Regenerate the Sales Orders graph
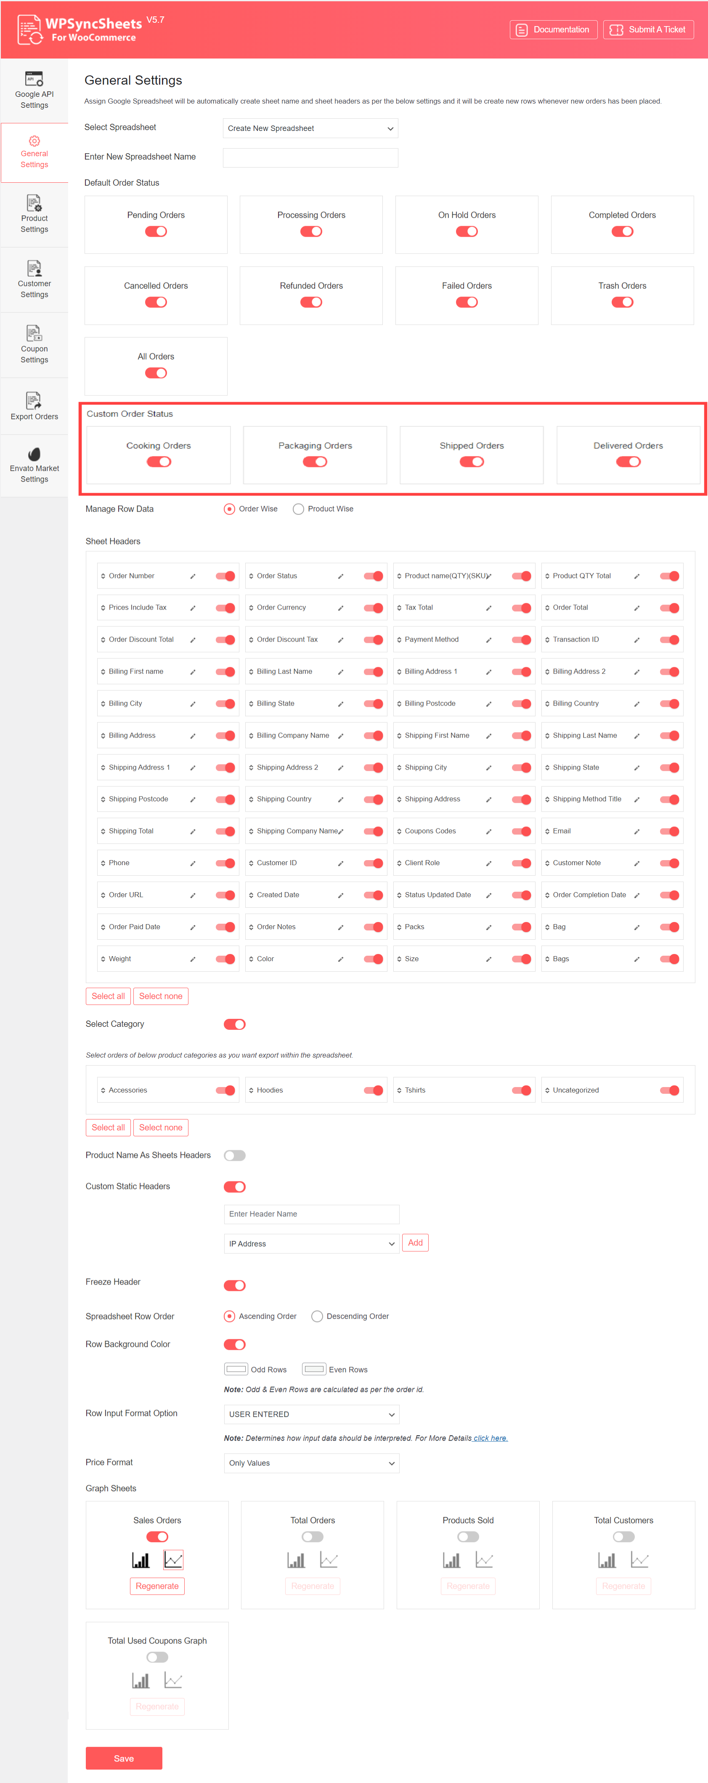 (158, 1586)
